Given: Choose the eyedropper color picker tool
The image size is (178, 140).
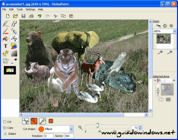Looking at the screenshot, I should click(14, 61).
